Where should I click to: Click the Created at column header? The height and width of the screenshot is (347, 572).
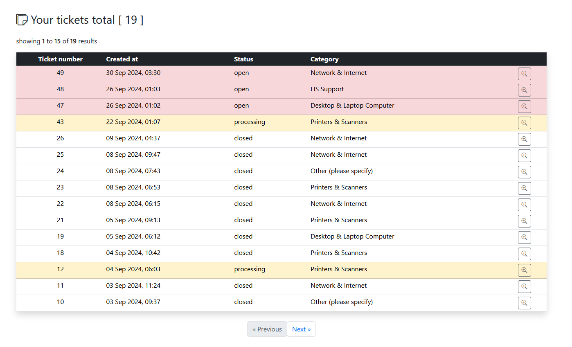click(x=122, y=59)
